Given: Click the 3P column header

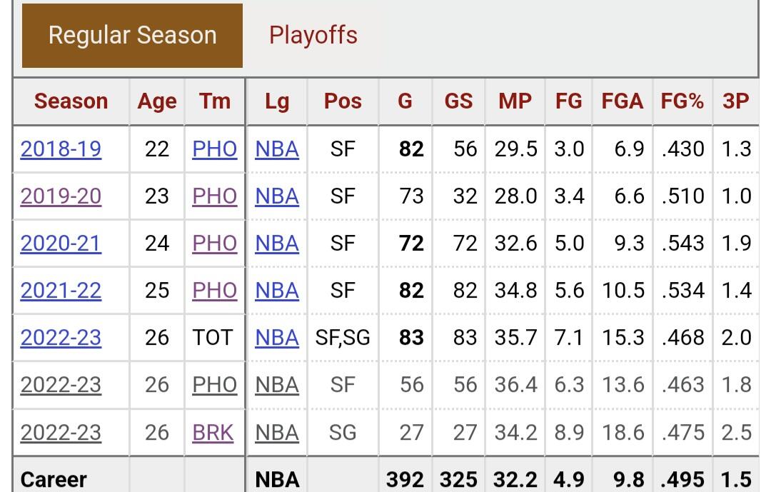Looking at the screenshot, I should [735, 101].
